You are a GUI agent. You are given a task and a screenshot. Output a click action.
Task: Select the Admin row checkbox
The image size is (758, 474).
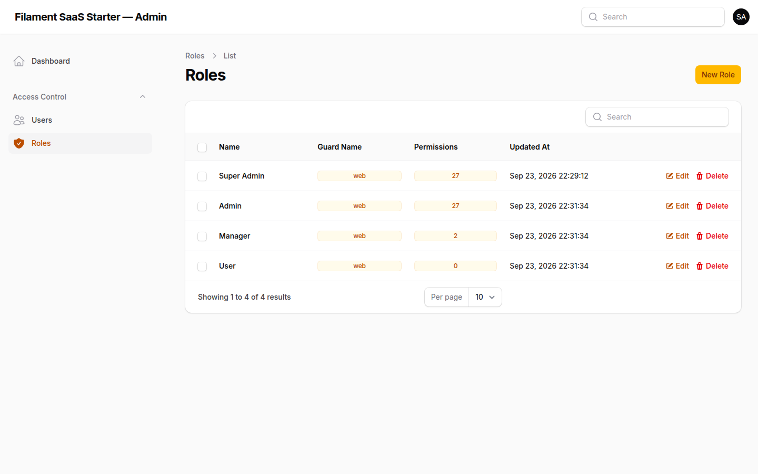[x=202, y=206]
